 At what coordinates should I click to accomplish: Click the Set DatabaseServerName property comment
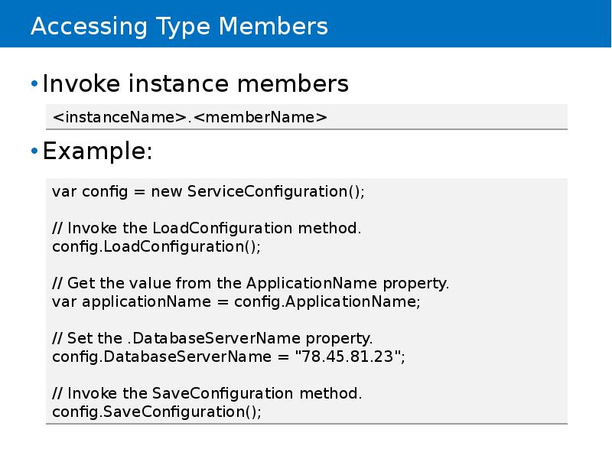[213, 337]
